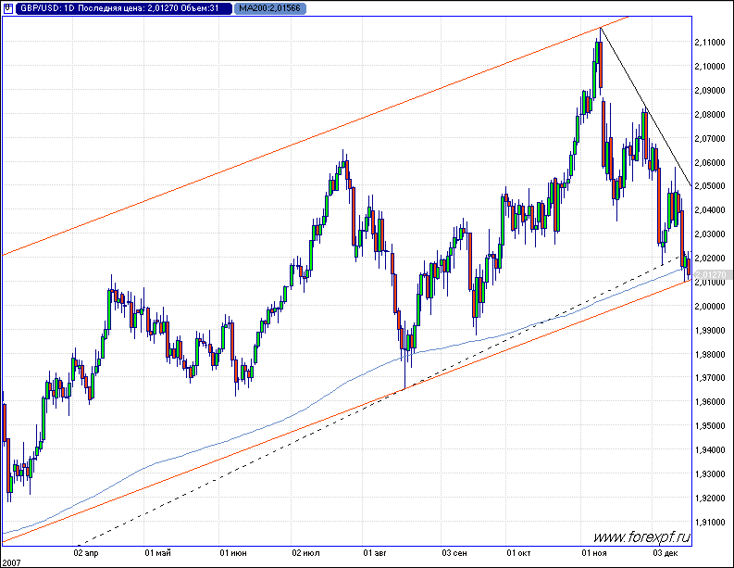Select the MA200 indicator label
The height and width of the screenshot is (568, 734).
[x=268, y=8]
